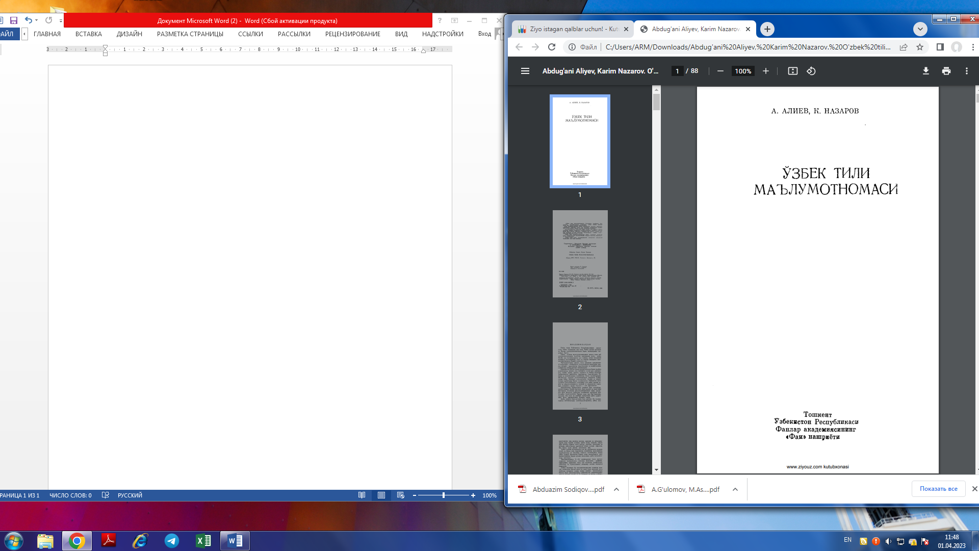Open РАЗМЕТКА СТРАНИЦЫ tab
The height and width of the screenshot is (551, 979).
[x=190, y=34]
